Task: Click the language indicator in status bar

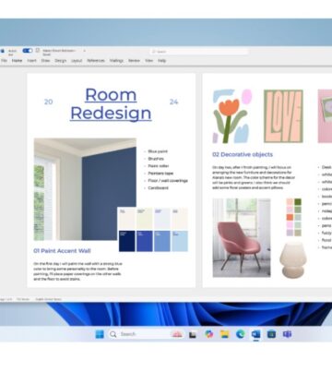Action: 49,299
